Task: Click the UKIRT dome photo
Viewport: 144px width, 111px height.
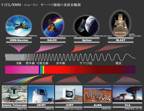Action: [x=41, y=94]
